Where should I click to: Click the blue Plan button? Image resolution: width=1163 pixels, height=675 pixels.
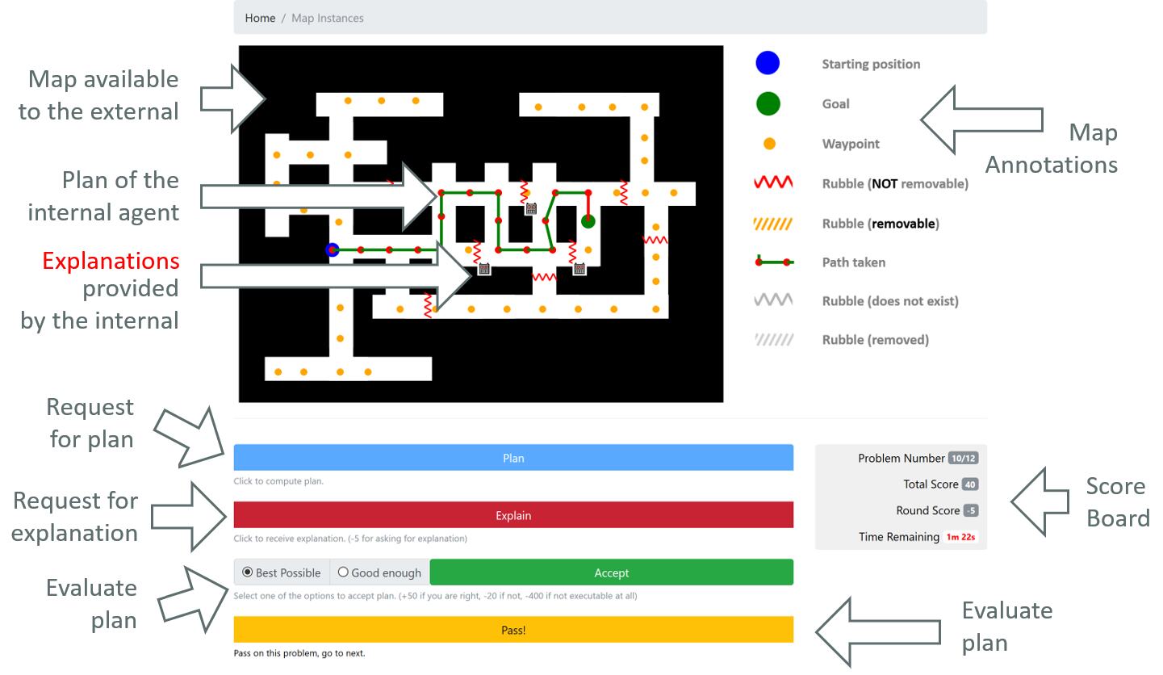[513, 458]
